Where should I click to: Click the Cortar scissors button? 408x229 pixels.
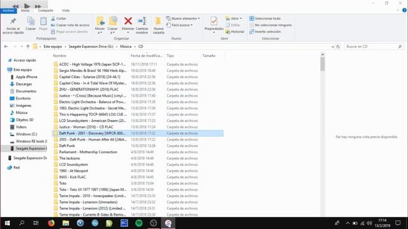(59, 18)
